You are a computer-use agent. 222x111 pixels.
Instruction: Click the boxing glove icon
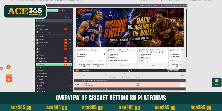click(37, 80)
